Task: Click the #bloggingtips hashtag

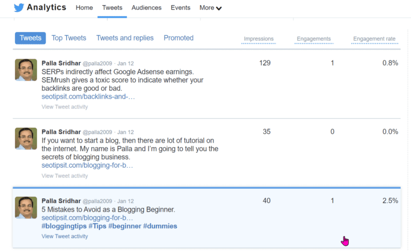Action: [x=64, y=226]
